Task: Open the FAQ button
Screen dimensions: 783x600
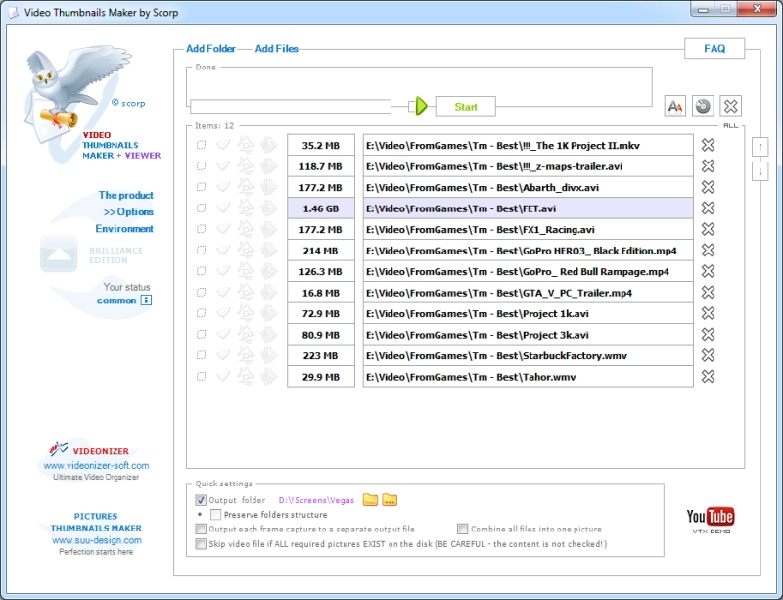Action: [x=714, y=49]
